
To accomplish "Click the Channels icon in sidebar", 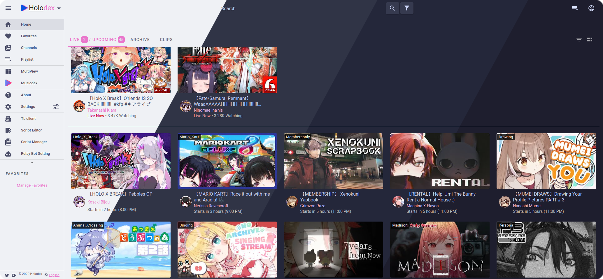I will click(8, 48).
